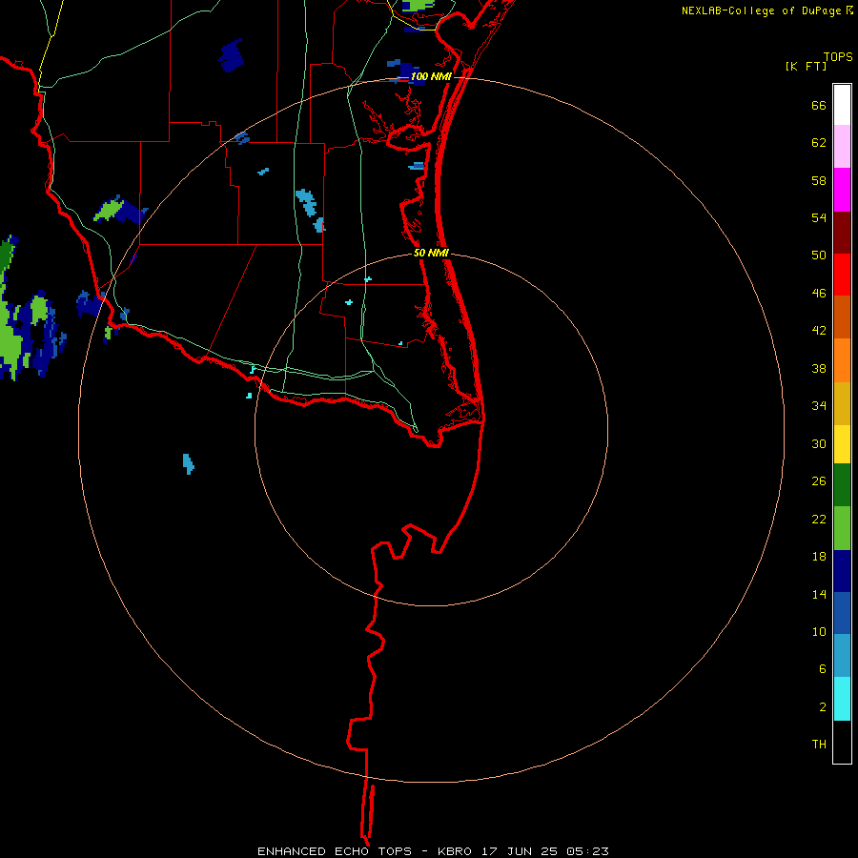
Task: Click the legend value "38"
Action: click(819, 369)
